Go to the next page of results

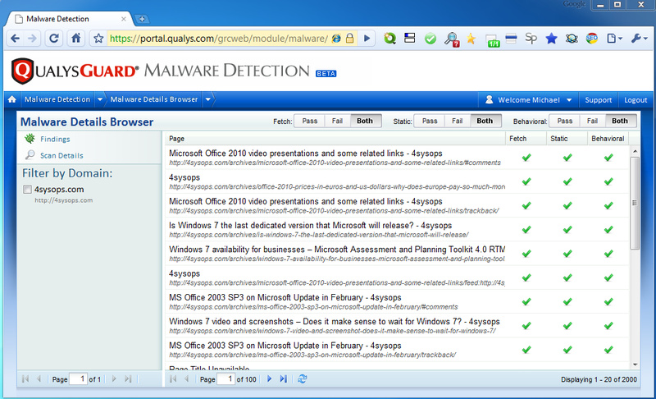pos(269,379)
